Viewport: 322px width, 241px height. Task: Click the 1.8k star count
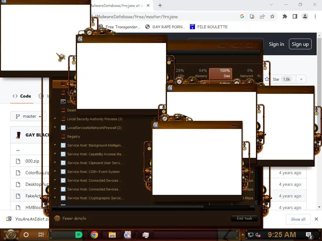(x=286, y=79)
